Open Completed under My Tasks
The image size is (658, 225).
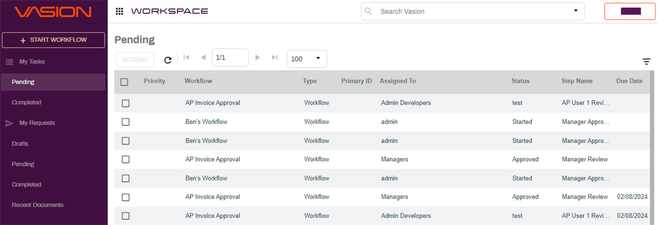(27, 103)
